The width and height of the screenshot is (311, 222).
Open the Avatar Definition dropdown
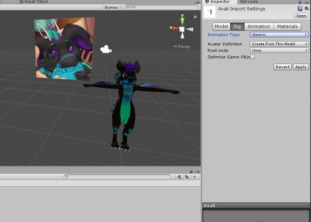click(279, 44)
